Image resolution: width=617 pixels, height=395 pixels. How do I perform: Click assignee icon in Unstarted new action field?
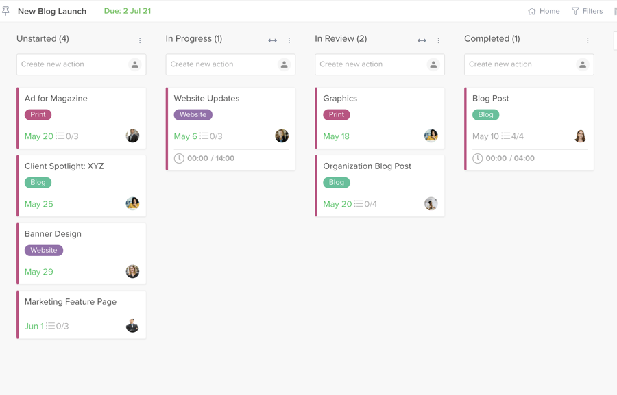(135, 64)
